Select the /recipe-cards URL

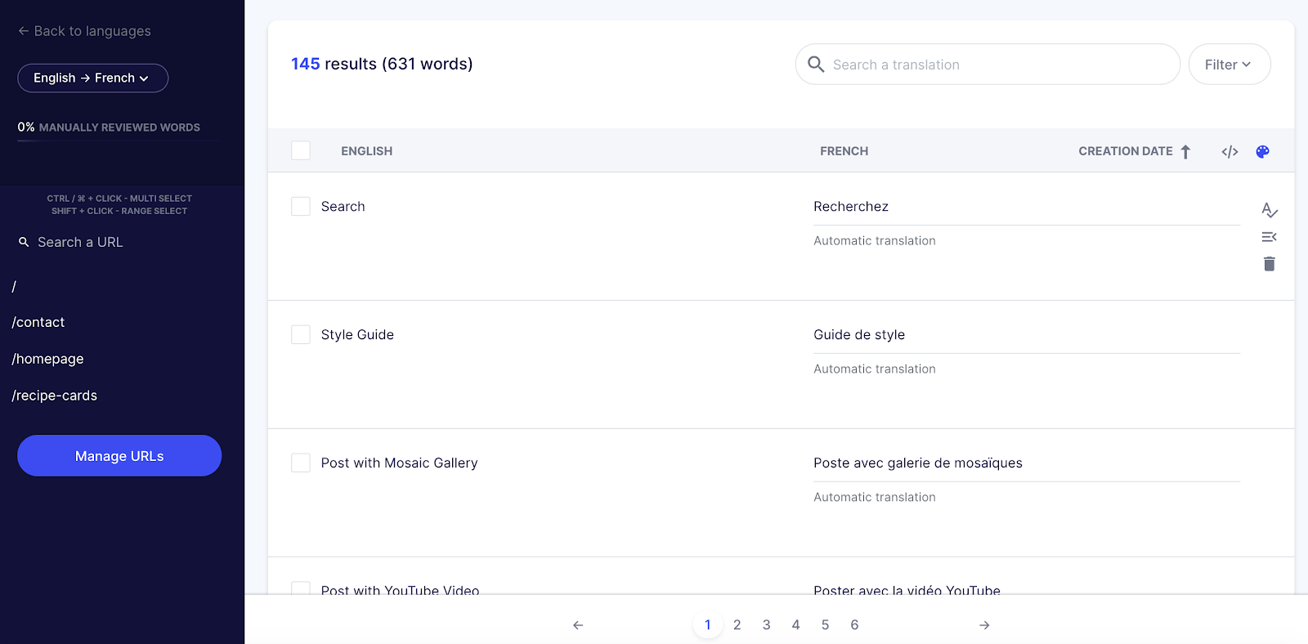[54, 396]
